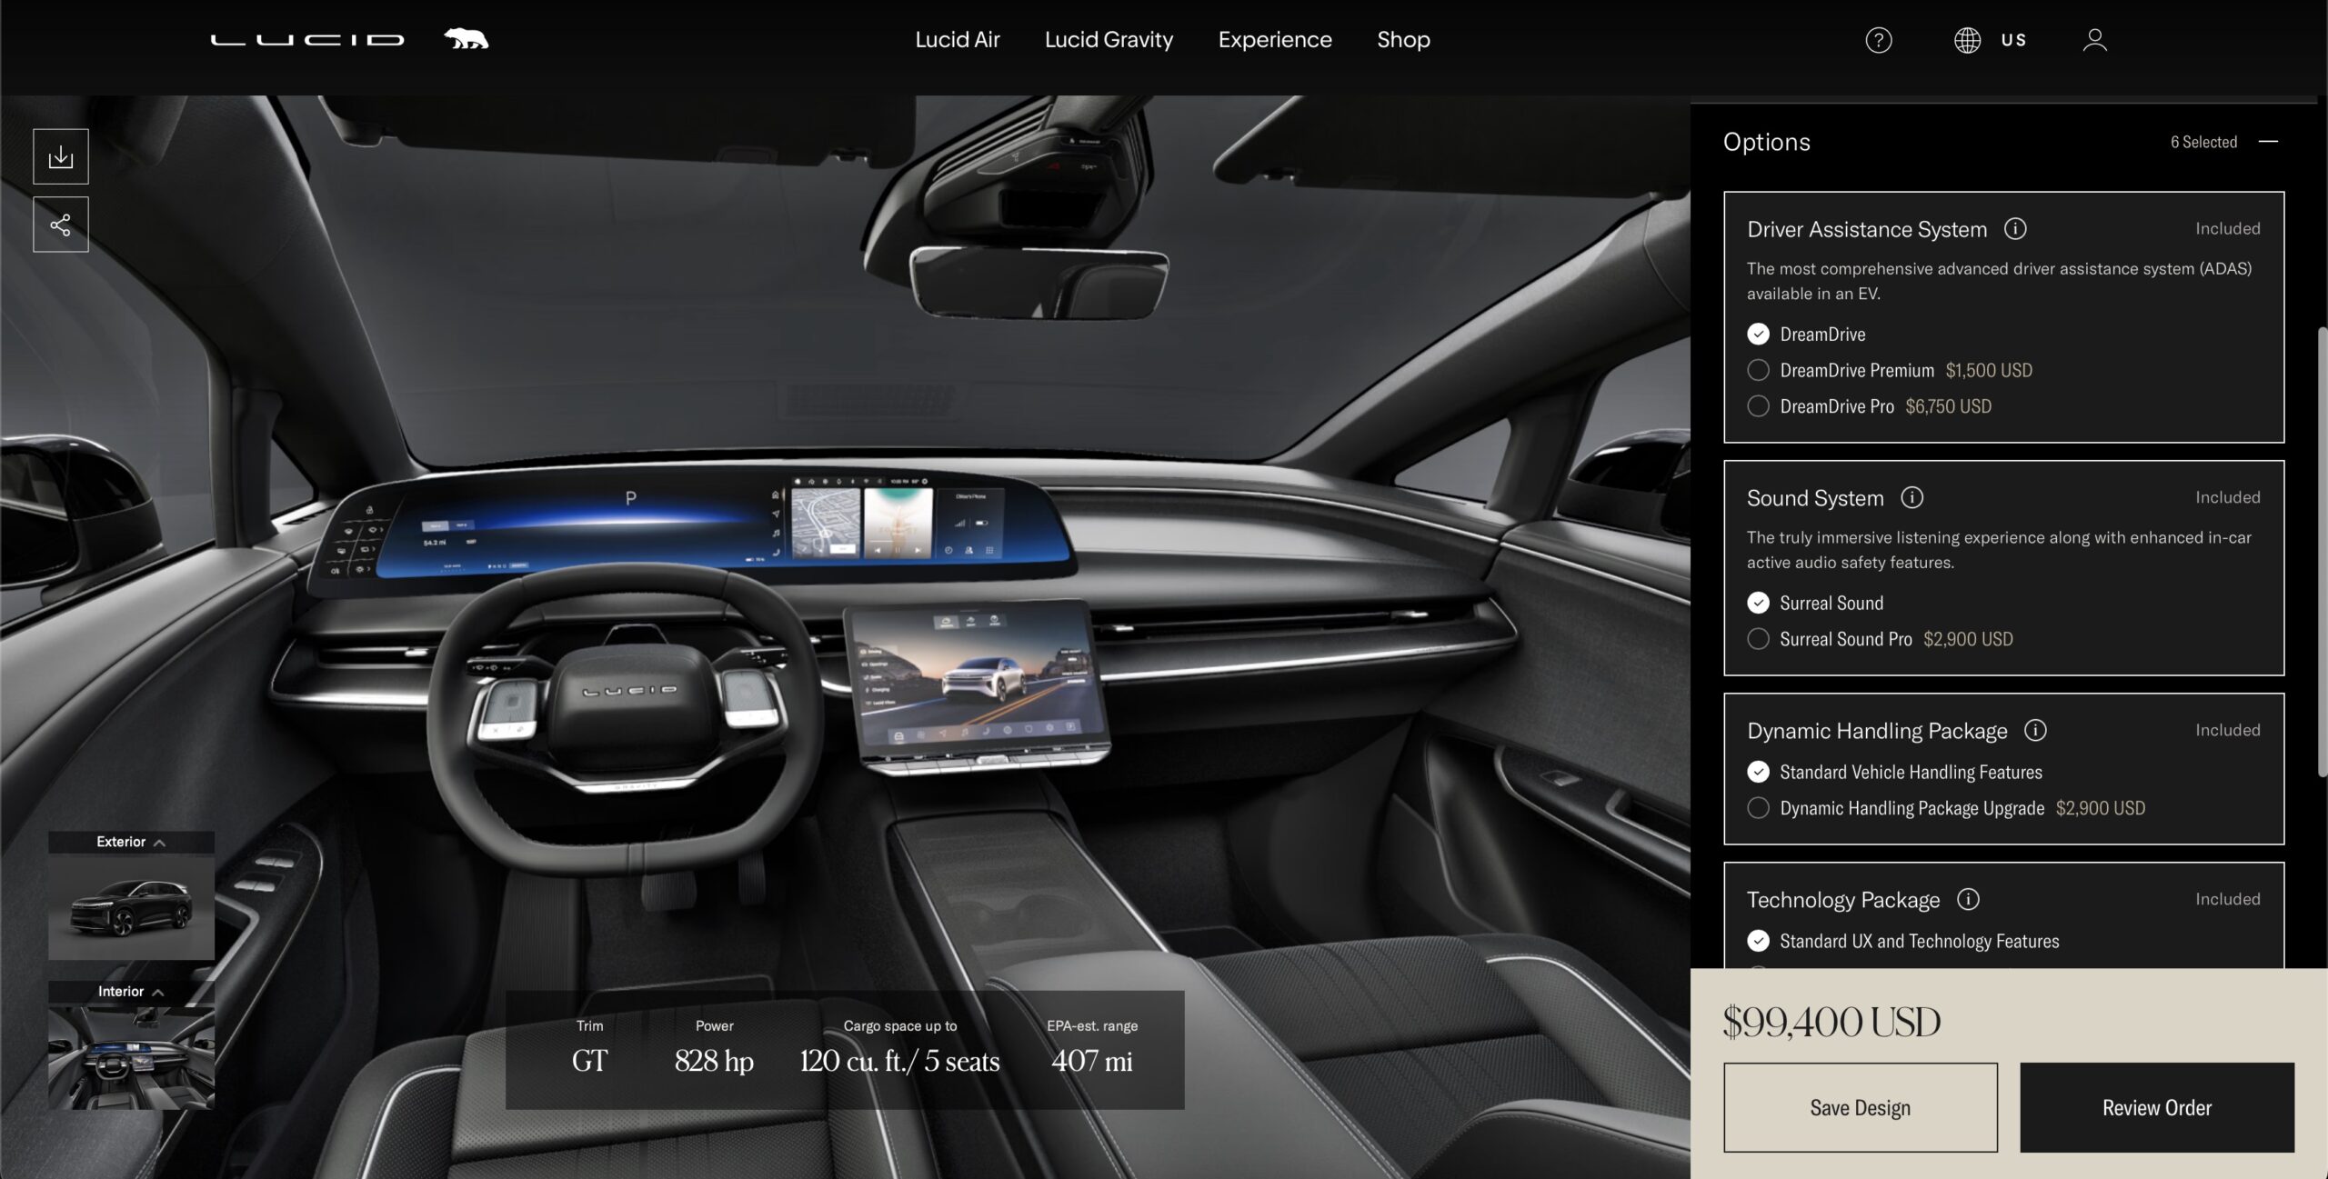Open the Shop menu
Image resolution: width=2328 pixels, height=1179 pixels.
[x=1403, y=40]
